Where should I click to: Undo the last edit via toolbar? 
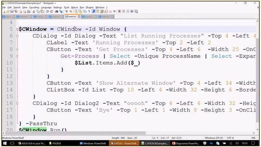click(47, 11)
